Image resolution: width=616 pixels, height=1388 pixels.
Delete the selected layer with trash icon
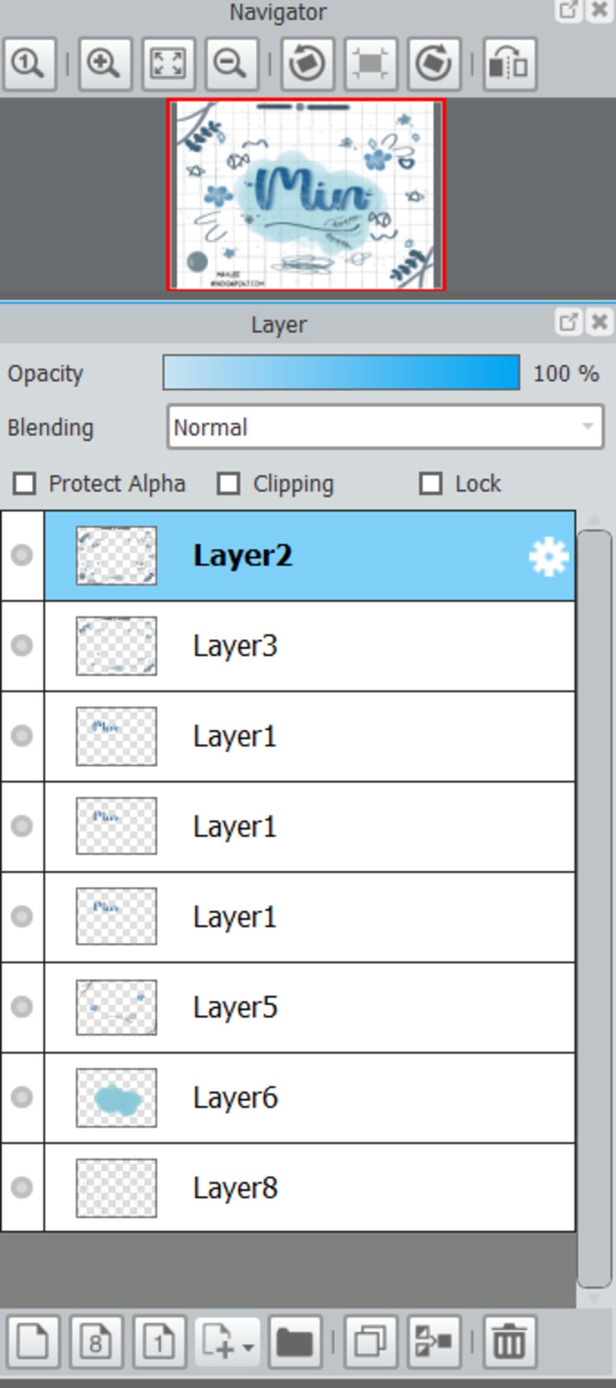click(510, 1342)
